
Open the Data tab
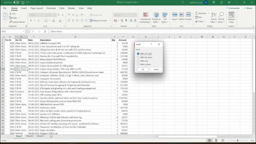62,8
